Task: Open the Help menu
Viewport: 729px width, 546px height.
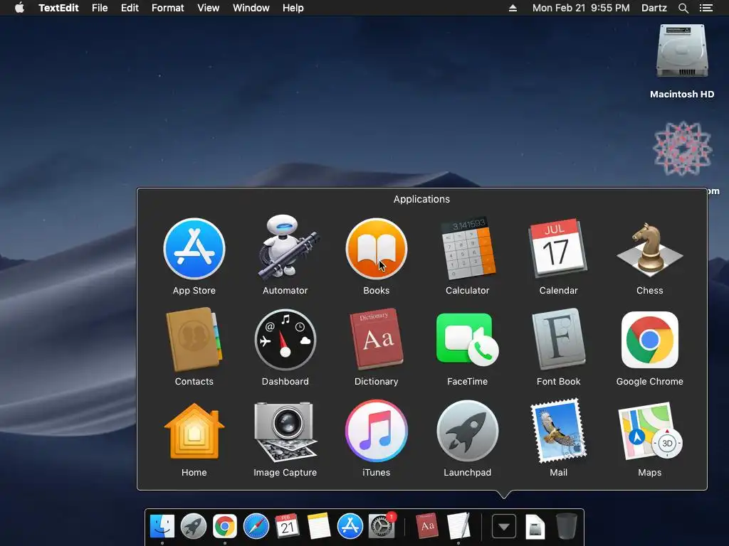Action: pos(293,8)
